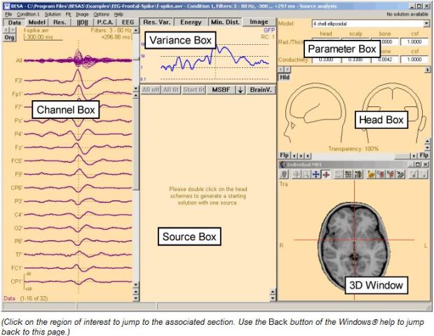Image resolution: width=434 pixels, height=336 pixels.
Task: Click the blue move arrows icon in MRI toolbar
Action: pyautogui.click(x=316, y=174)
